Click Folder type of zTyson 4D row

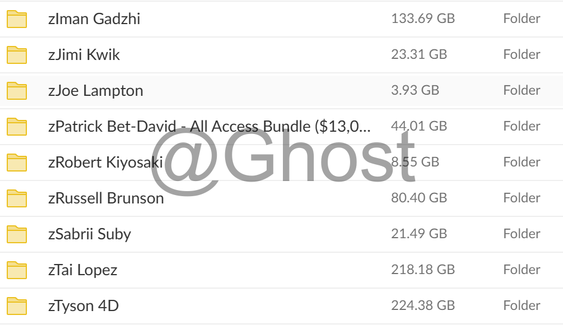tap(522, 305)
